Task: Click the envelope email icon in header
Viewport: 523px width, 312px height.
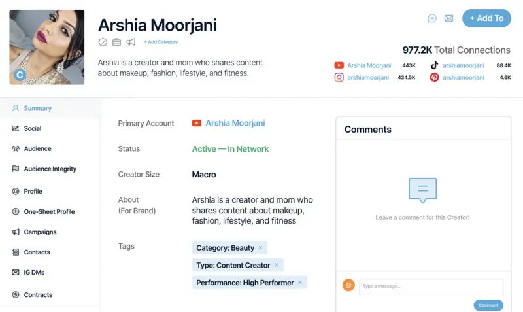Action: tap(448, 18)
